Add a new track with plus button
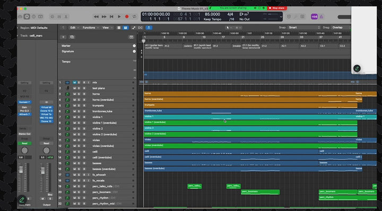The image size is (382, 211). pyautogui.click(x=63, y=37)
